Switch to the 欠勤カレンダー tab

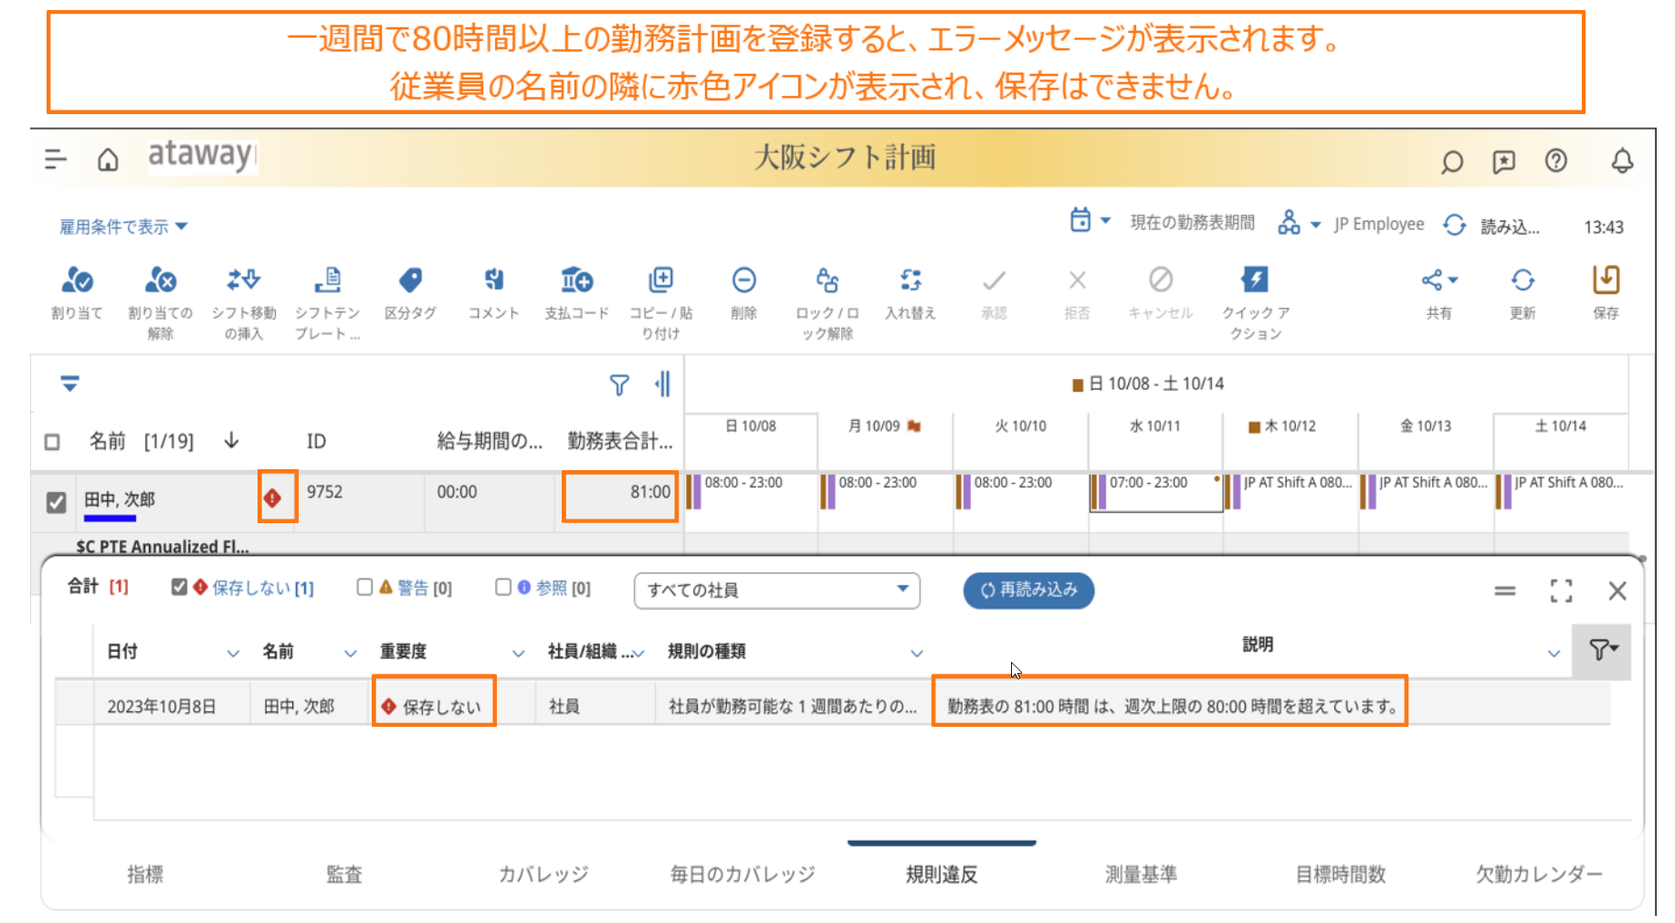tap(1538, 874)
